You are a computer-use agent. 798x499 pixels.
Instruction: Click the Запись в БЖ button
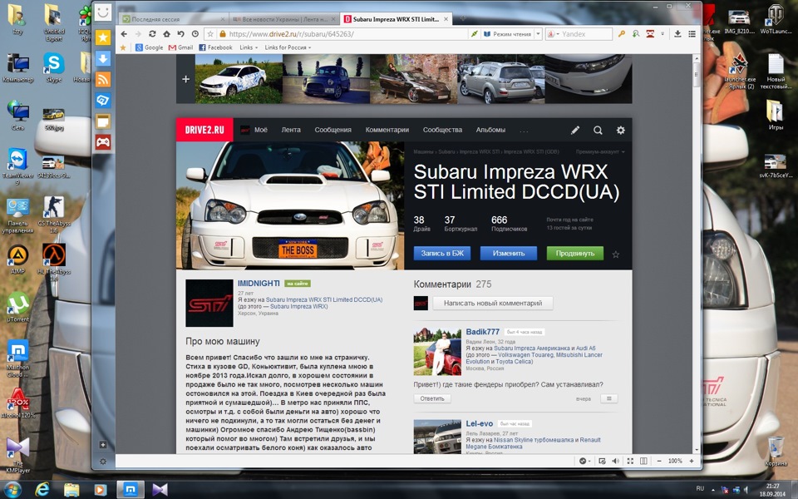click(442, 253)
